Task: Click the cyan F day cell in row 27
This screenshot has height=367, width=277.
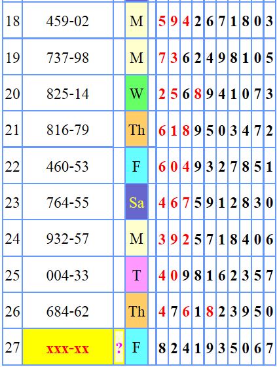Action: (136, 347)
